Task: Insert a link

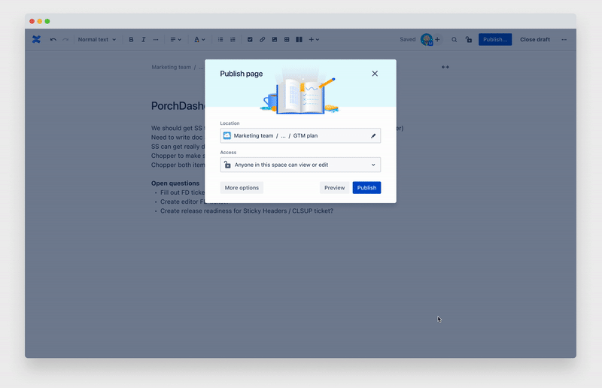Action: pos(262,40)
